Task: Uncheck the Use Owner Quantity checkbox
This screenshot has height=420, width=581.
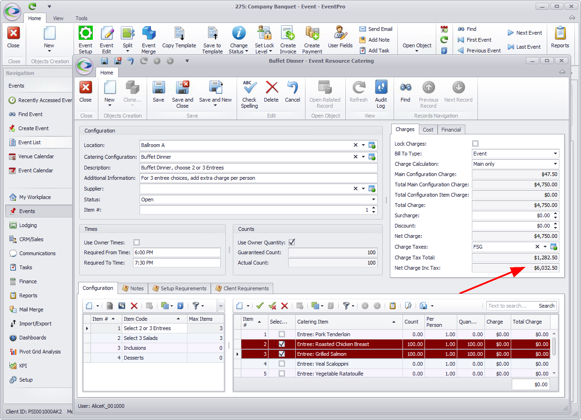Action: click(x=292, y=243)
